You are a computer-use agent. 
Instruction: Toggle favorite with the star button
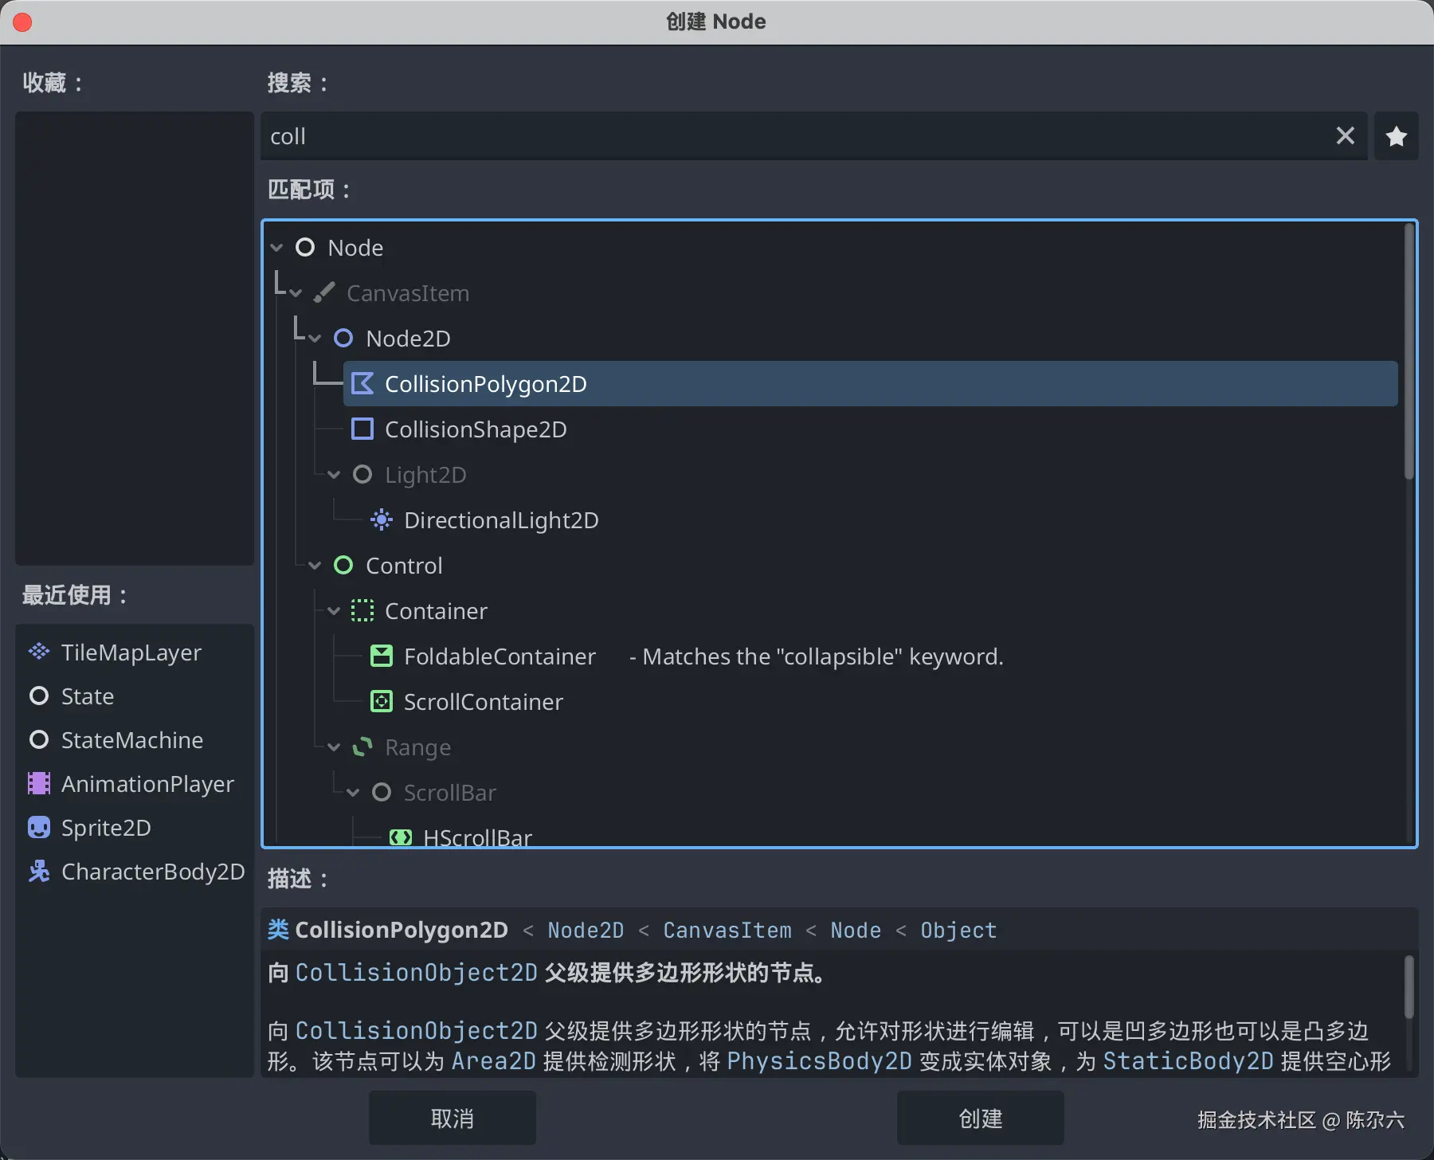pyautogui.click(x=1397, y=136)
